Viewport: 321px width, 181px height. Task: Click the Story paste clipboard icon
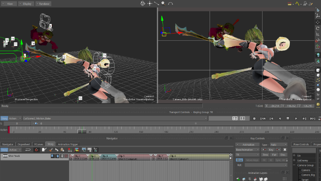coord(62,150)
